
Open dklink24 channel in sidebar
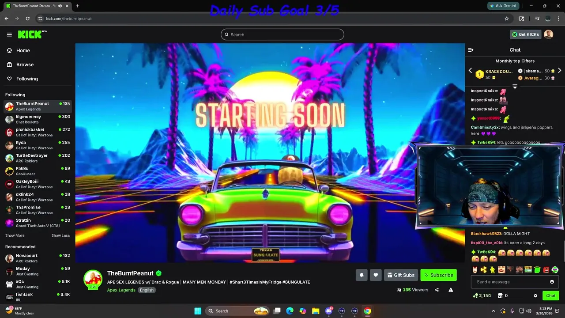pyautogui.click(x=38, y=197)
